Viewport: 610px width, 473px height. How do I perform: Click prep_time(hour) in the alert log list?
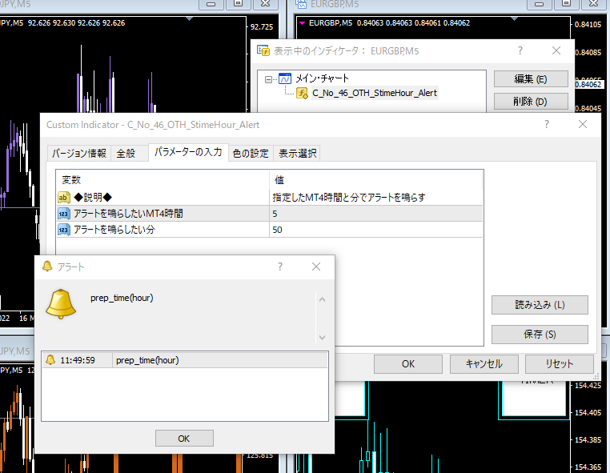click(x=147, y=360)
